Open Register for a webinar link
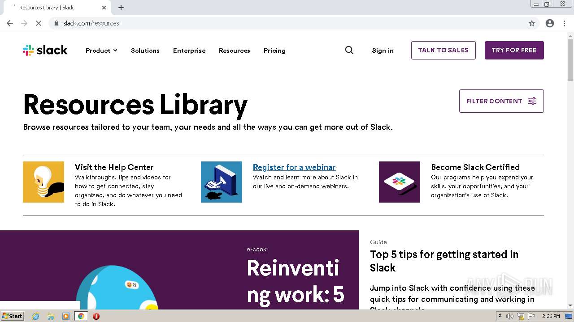 coord(294,167)
